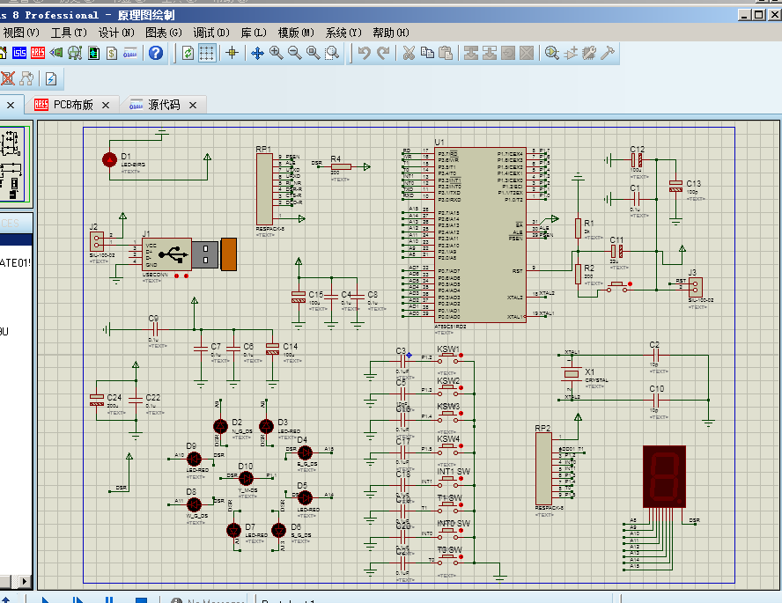The height and width of the screenshot is (603, 782).
Task: Click the zoom in magnifier
Action: pos(276,53)
